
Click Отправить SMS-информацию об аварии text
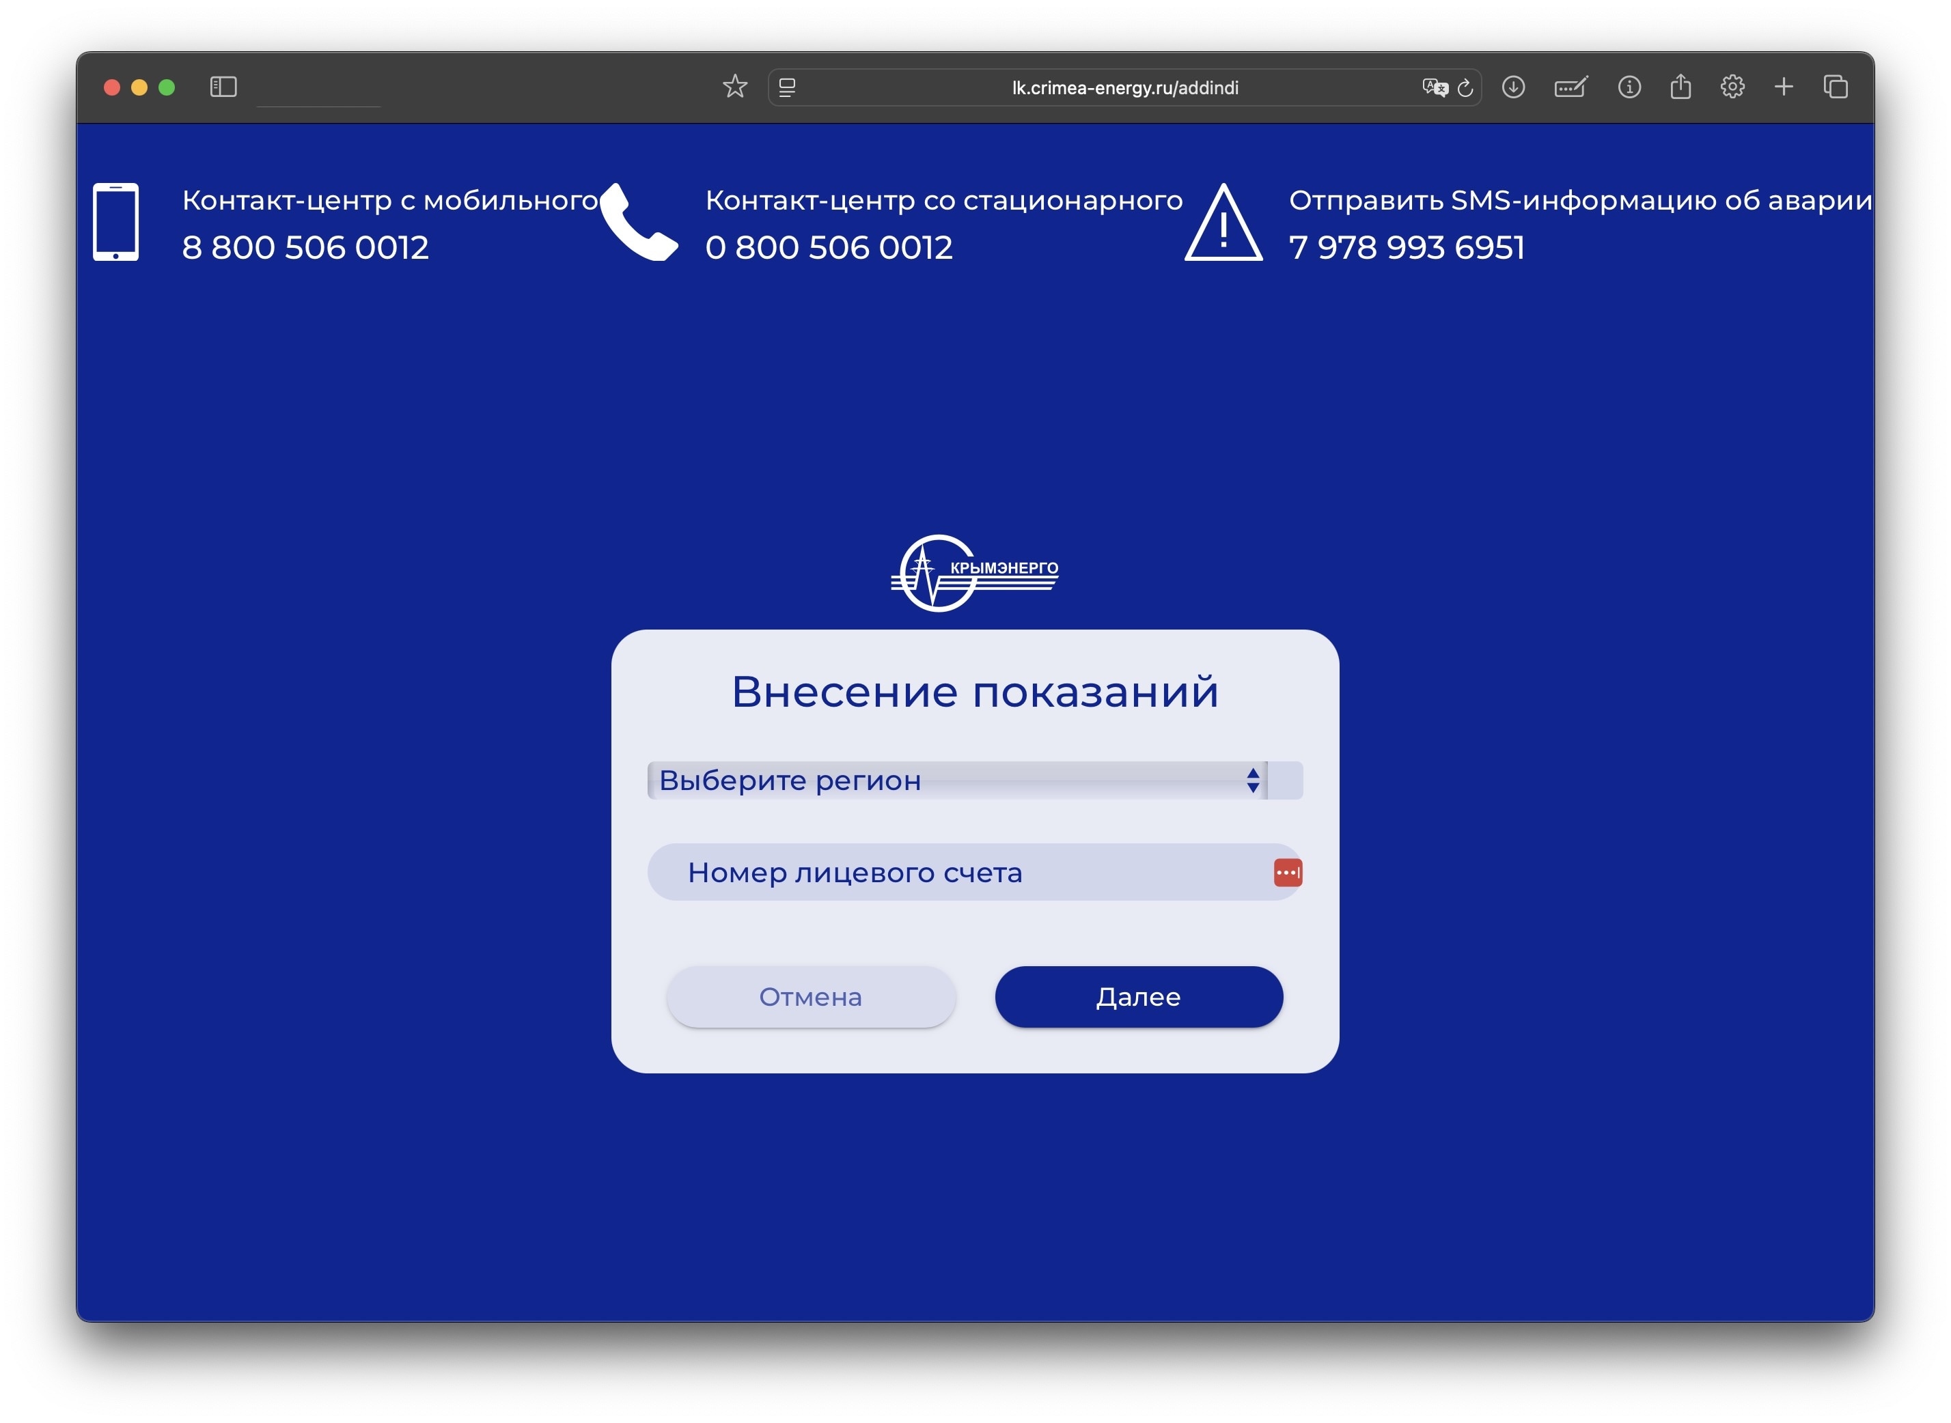coord(1581,200)
